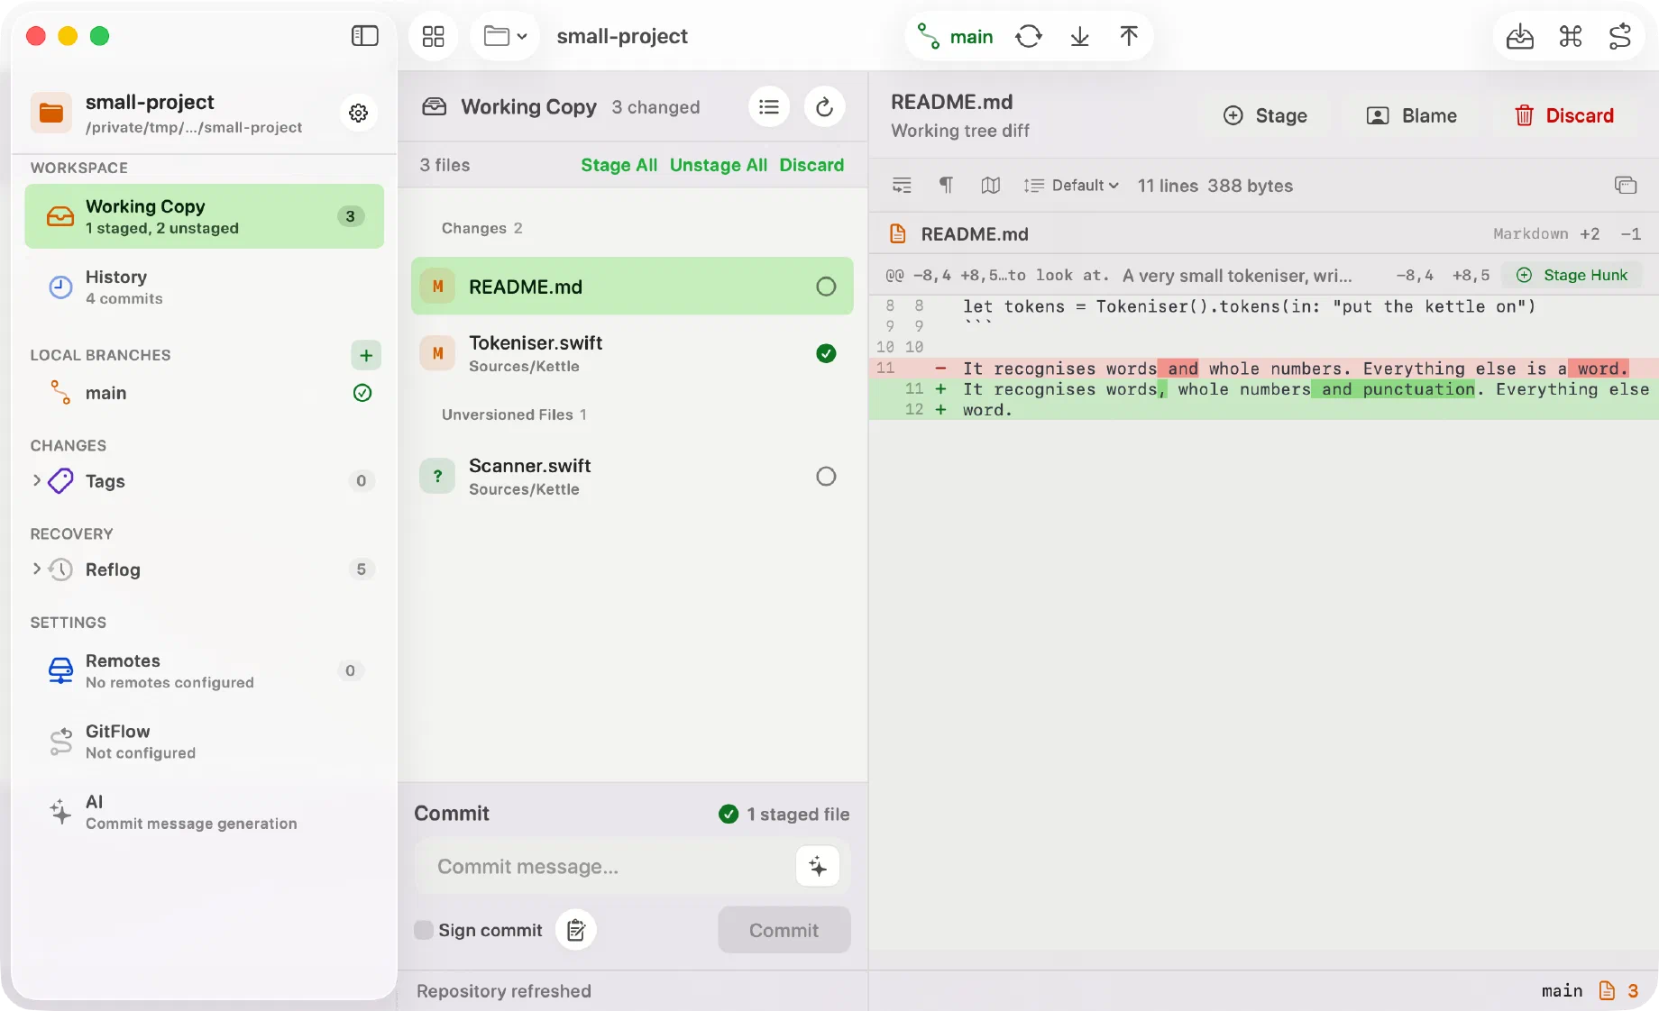
Task: Click the deleted line 11 in the diff
Action: (x=1263, y=369)
